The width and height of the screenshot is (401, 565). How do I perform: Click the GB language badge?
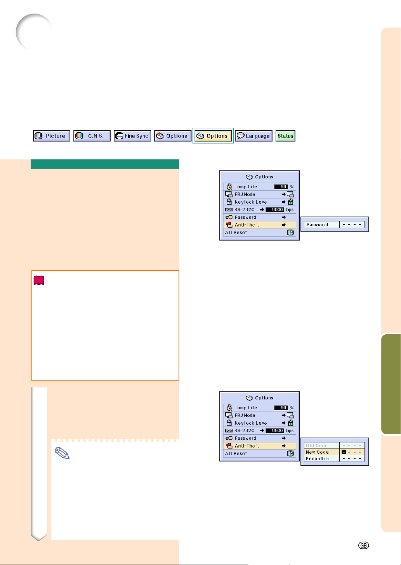point(363,545)
